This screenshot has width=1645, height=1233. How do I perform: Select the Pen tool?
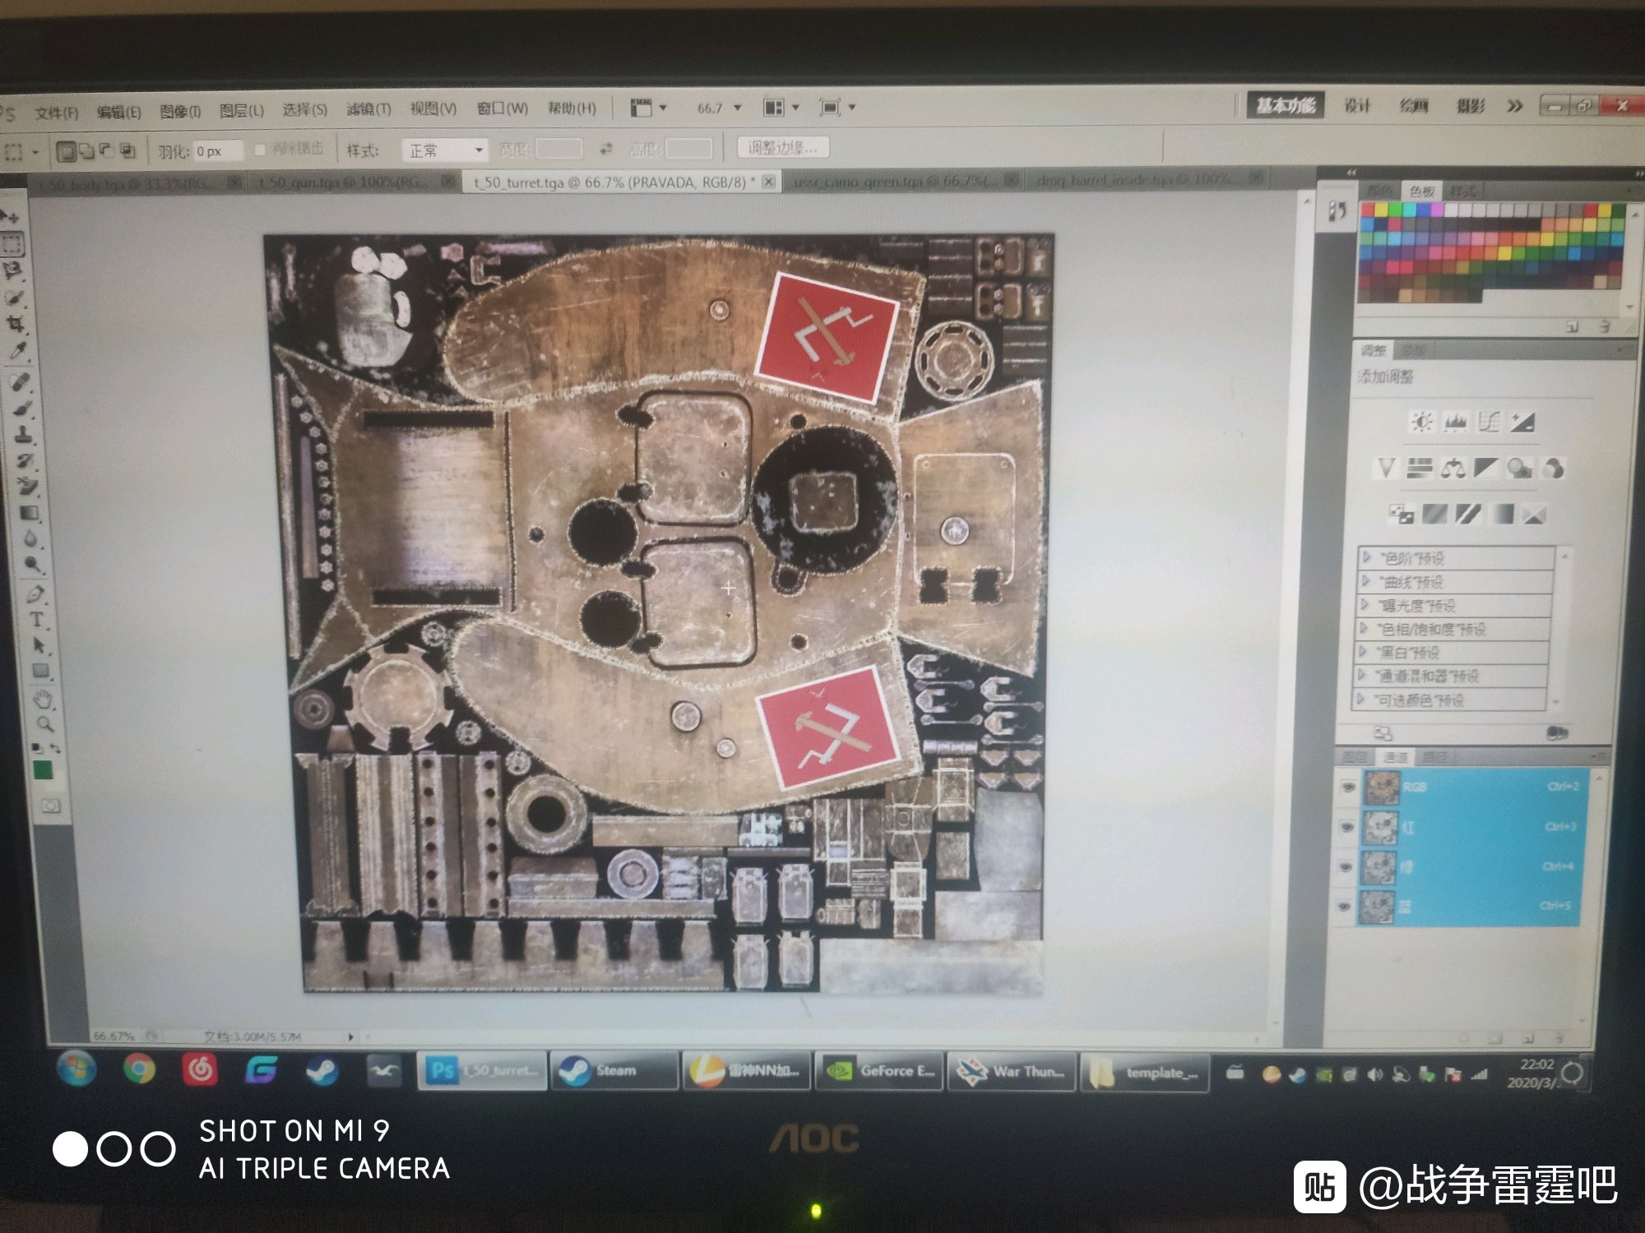pos(35,593)
